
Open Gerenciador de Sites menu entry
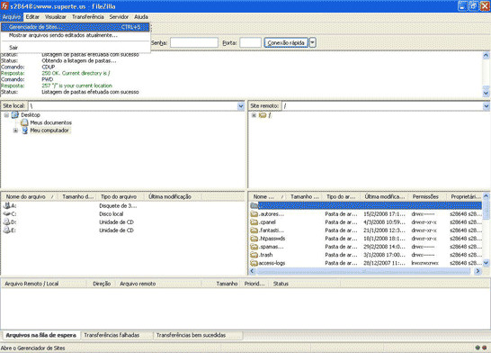click(x=75, y=27)
